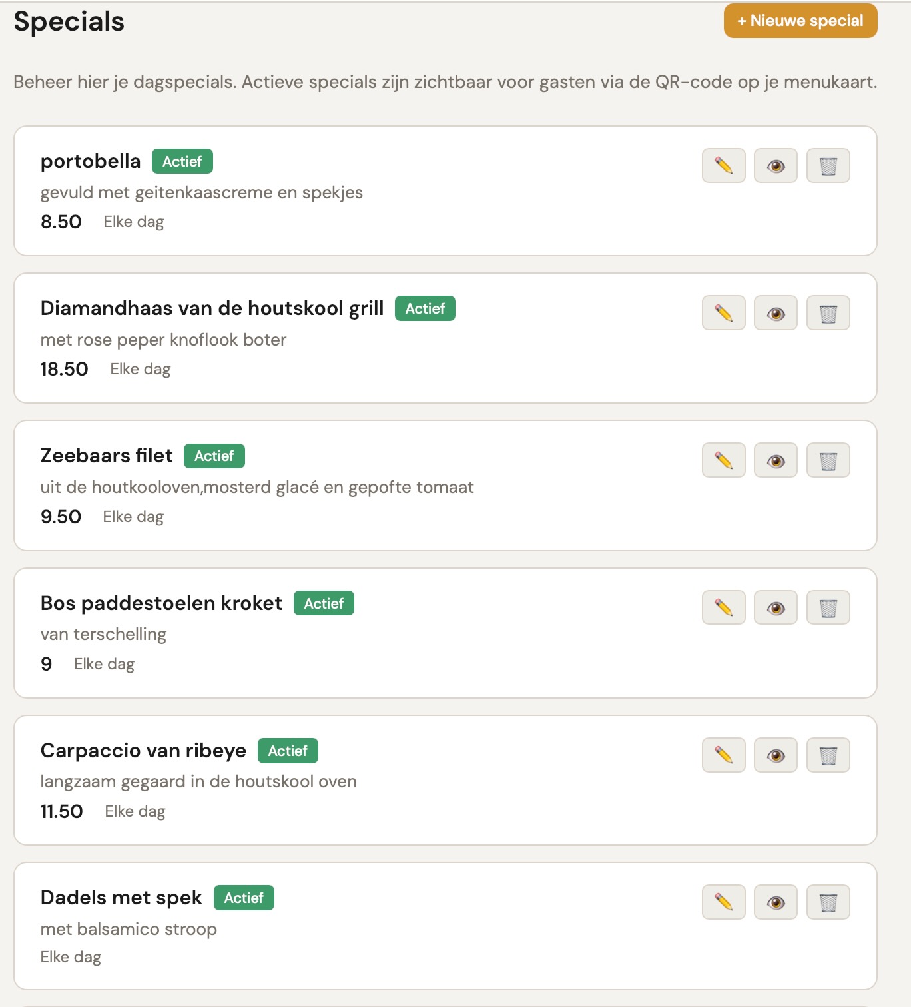
Task: Toggle visibility of the portobella special
Action: (775, 165)
